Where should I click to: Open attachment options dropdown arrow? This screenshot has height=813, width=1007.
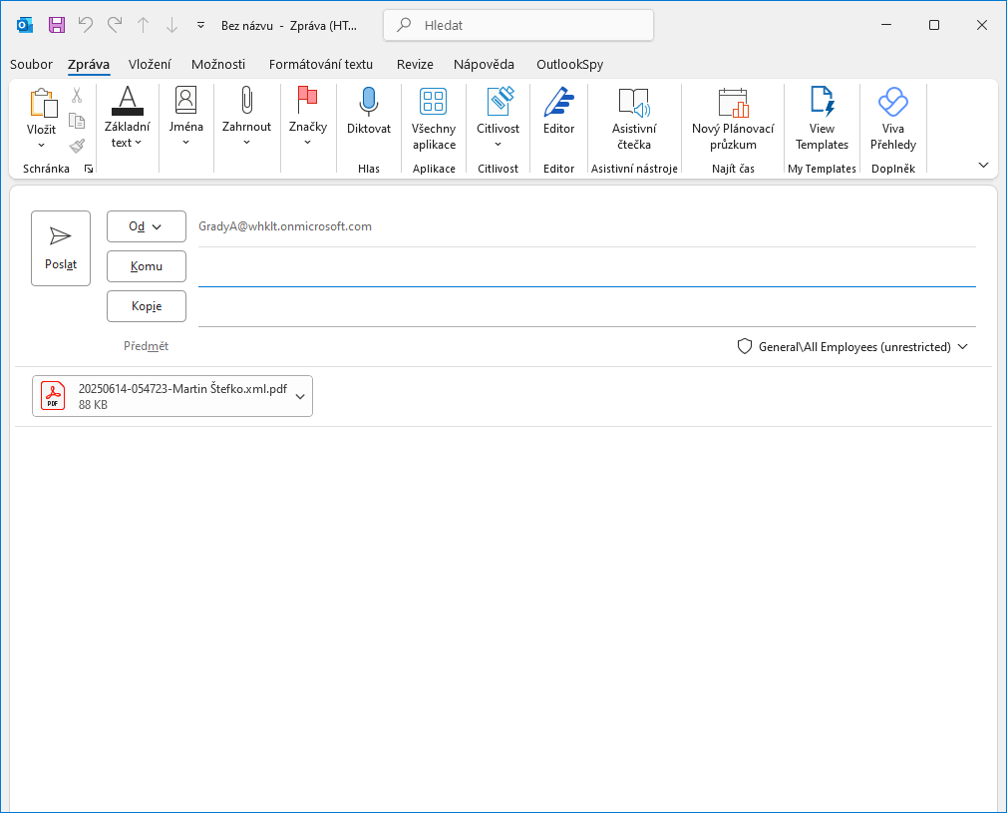pos(300,397)
